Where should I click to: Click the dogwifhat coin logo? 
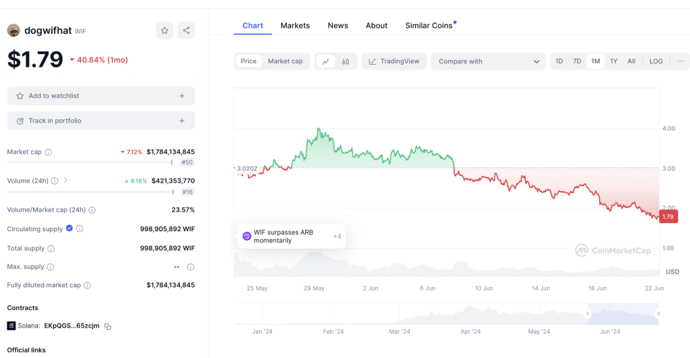[x=13, y=30]
